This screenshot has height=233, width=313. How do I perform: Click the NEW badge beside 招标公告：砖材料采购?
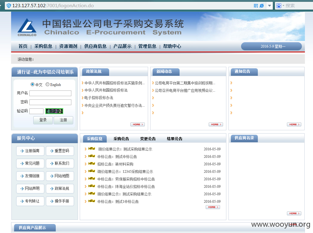pos(92,164)
